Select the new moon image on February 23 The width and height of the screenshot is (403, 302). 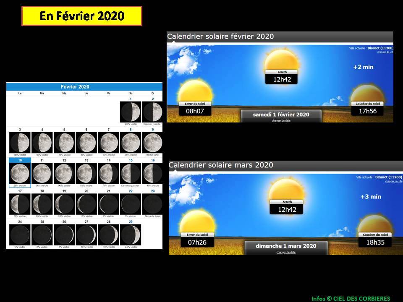152,204
